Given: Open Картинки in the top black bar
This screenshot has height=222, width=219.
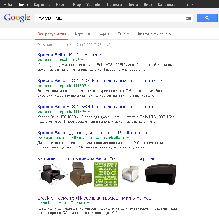Looking at the screenshot, I should tap(42, 4).
